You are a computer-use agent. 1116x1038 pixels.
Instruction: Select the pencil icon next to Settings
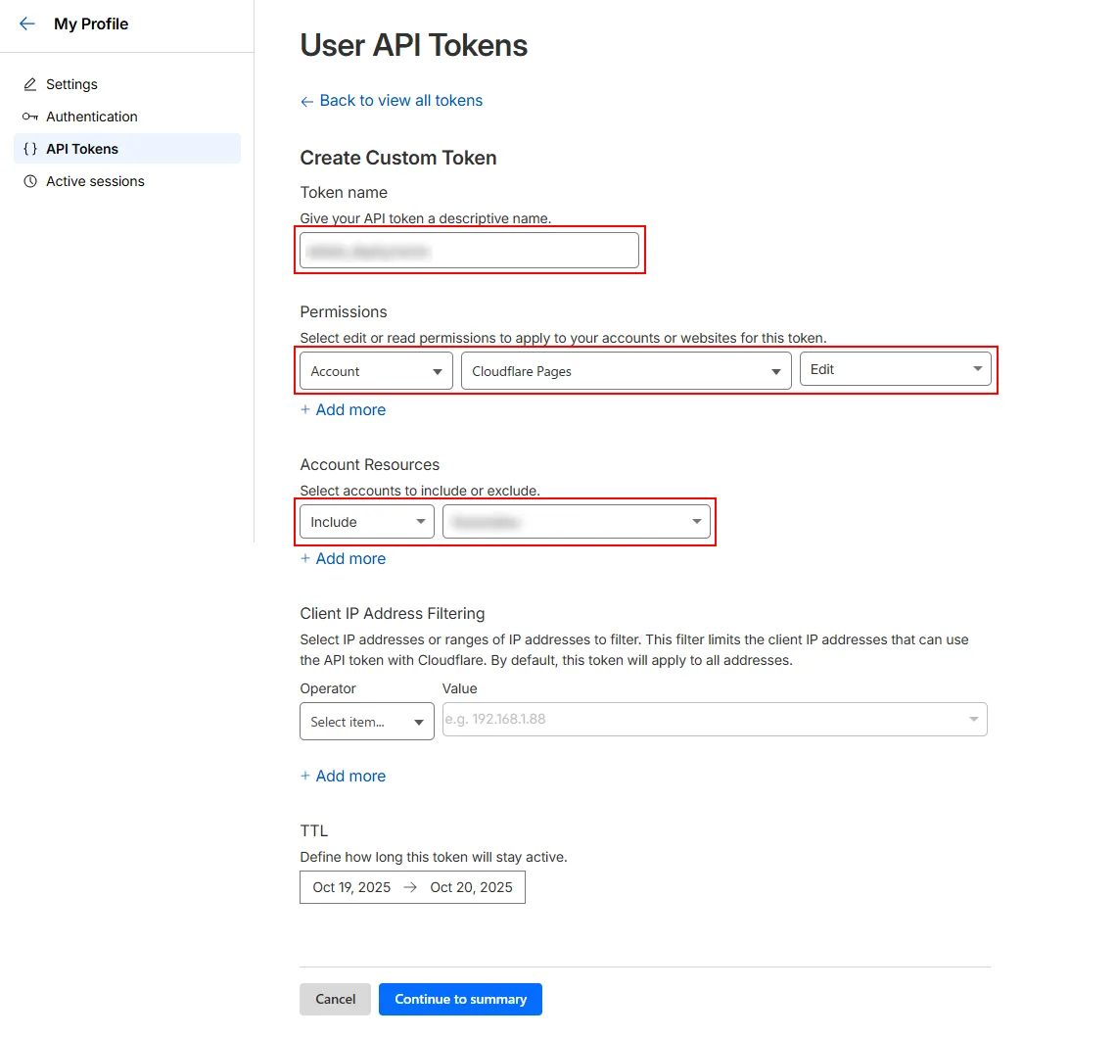pos(31,84)
